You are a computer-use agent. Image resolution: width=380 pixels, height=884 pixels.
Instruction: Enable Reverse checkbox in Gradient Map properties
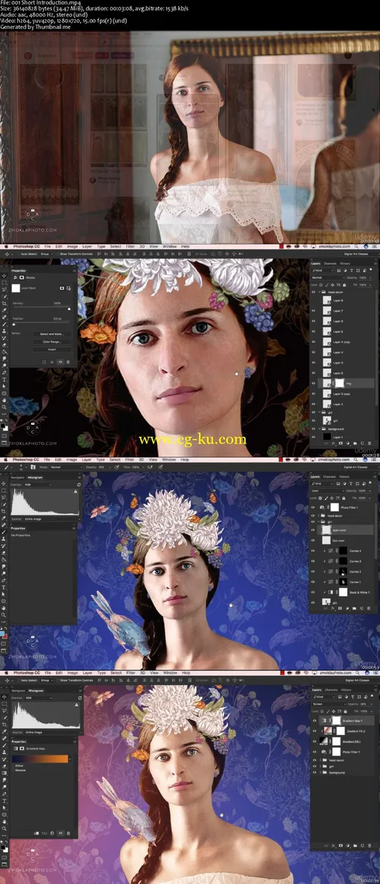point(13,770)
